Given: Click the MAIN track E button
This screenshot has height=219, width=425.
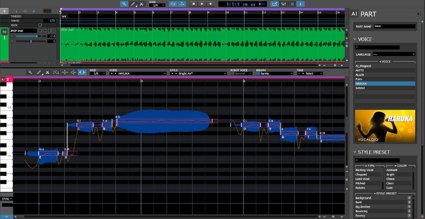Looking at the screenshot, I should coord(40,25).
